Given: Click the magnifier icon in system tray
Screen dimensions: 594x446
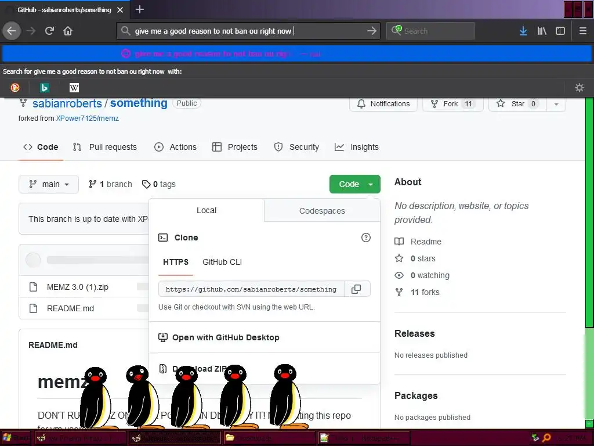Looking at the screenshot, I should tap(546, 438).
